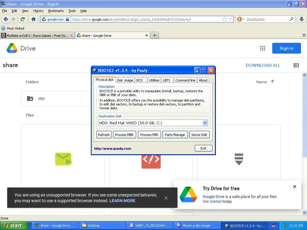Open the Google apps grid icon
307x230 pixels.
coord(263,48)
